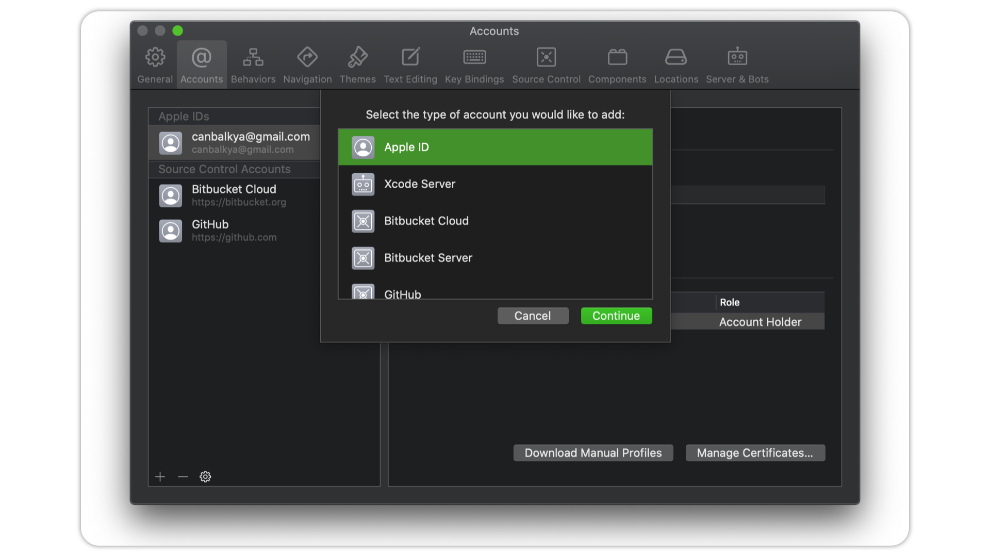990x557 pixels.
Task: Open Themes paintbrush icon
Action: (x=357, y=57)
